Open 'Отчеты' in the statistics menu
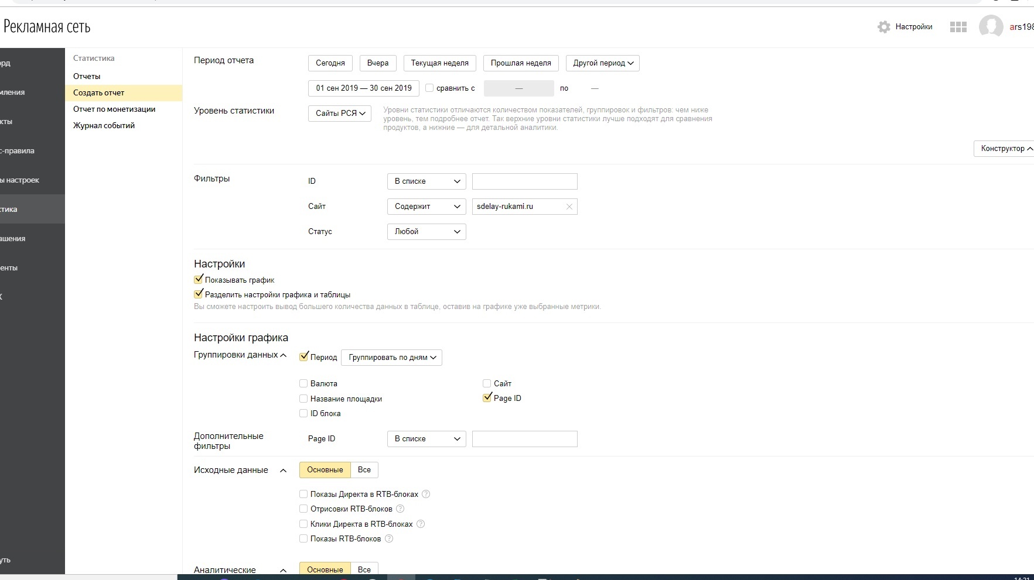This screenshot has width=1034, height=580. (x=87, y=76)
